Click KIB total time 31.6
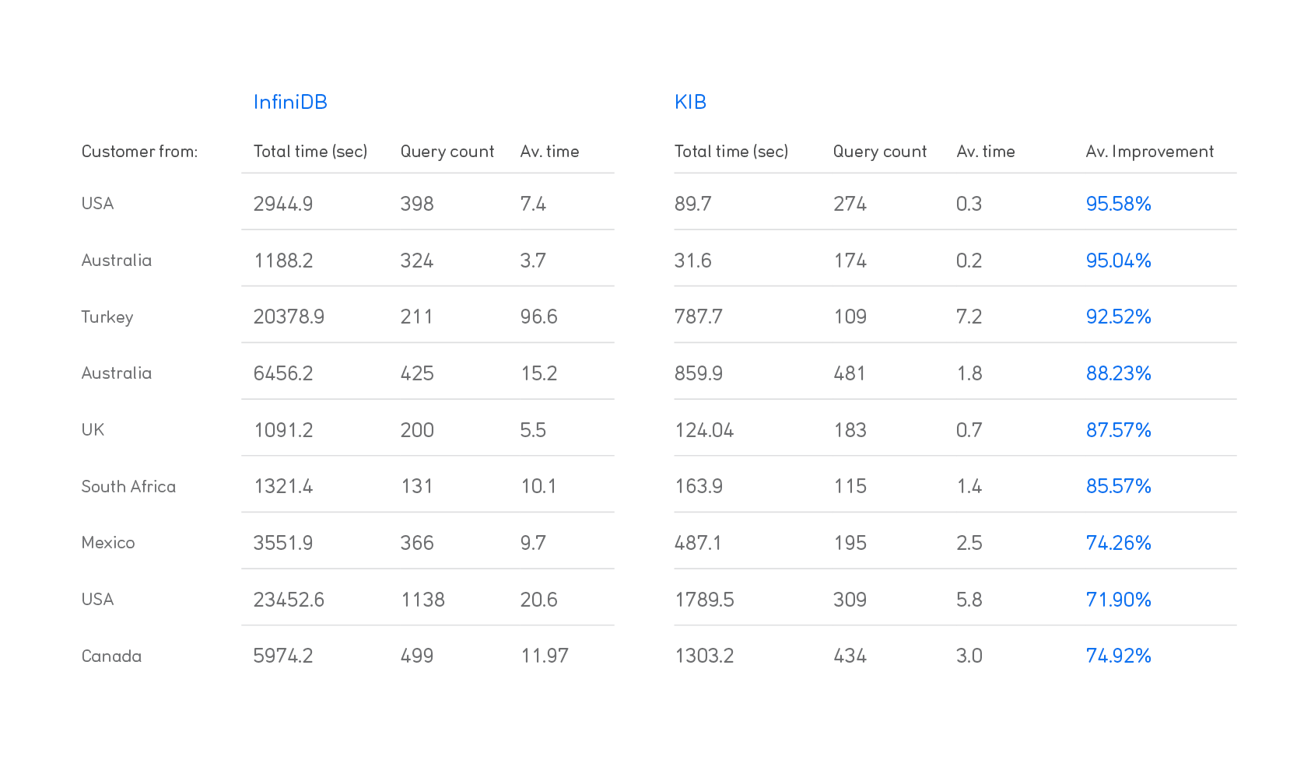The image size is (1297, 763). [692, 261]
